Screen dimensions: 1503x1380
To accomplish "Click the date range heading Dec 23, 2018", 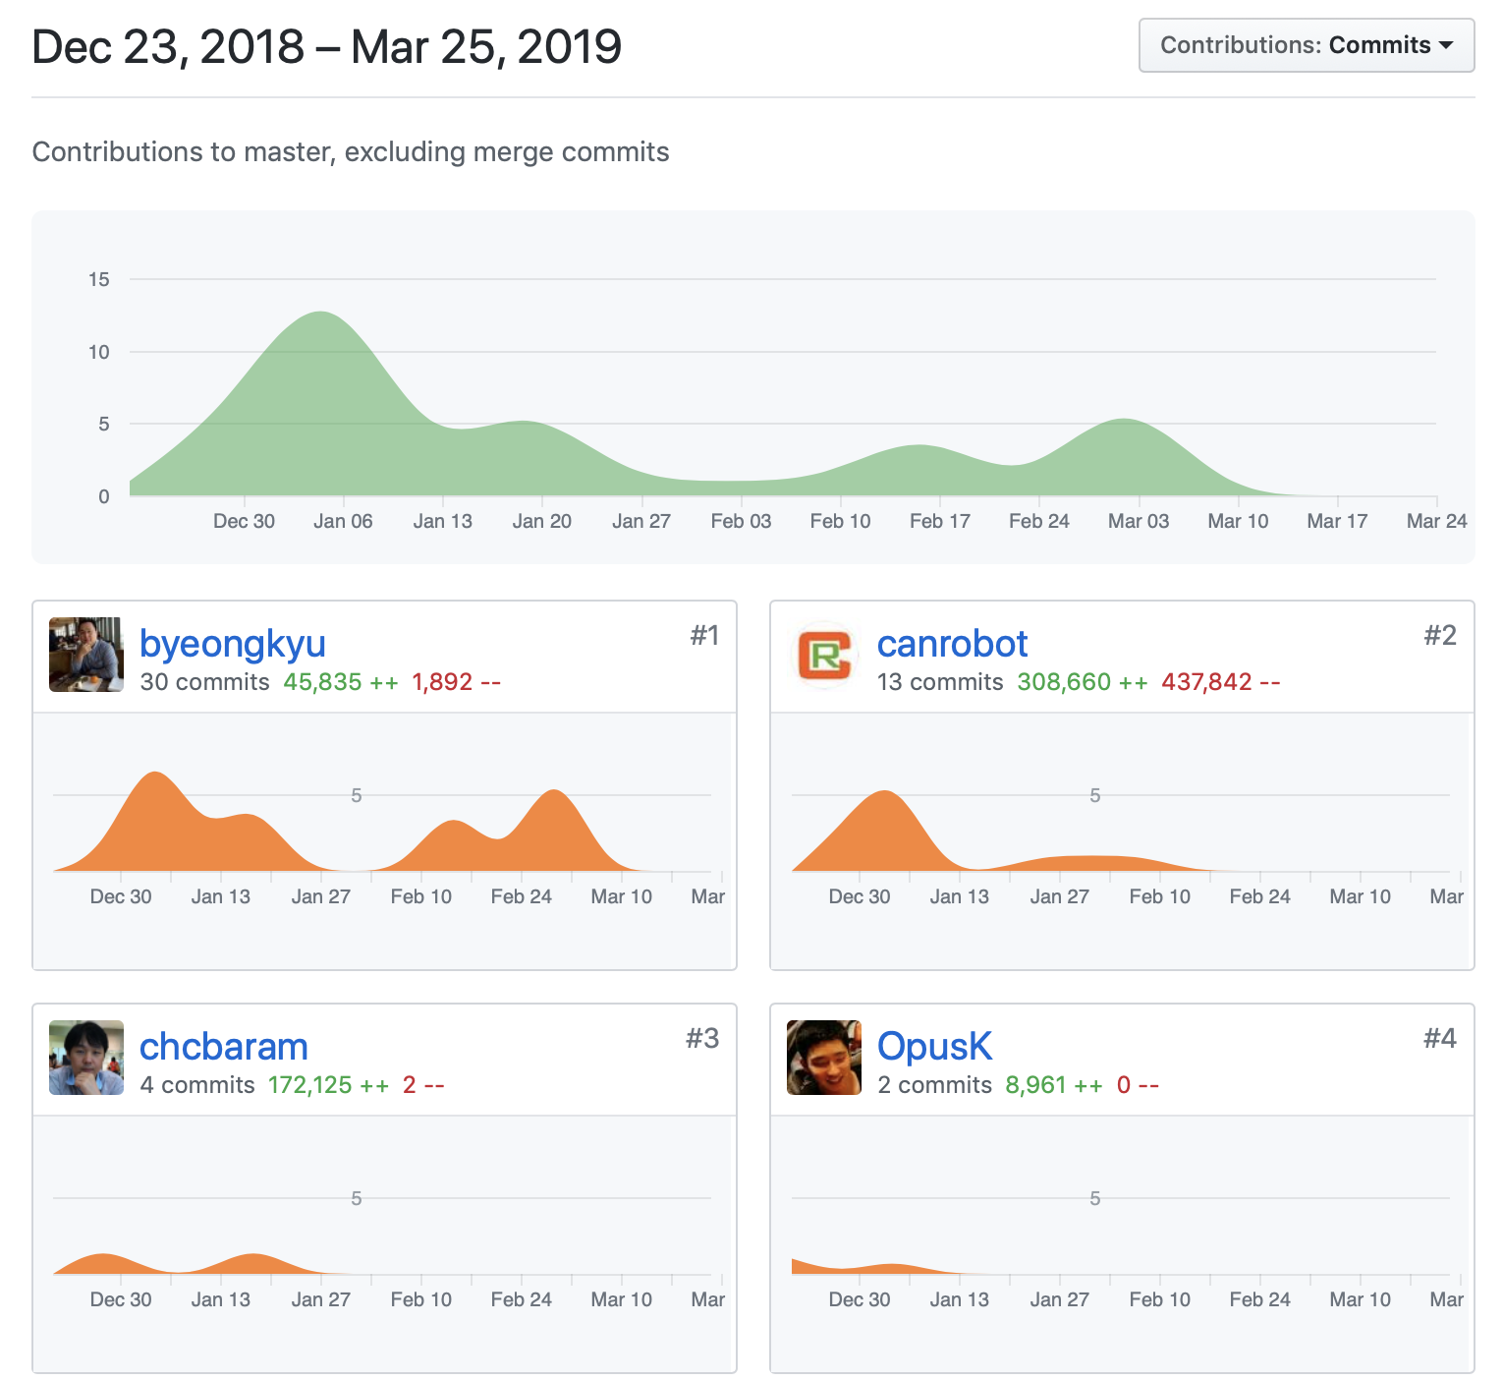I will pos(167,47).
